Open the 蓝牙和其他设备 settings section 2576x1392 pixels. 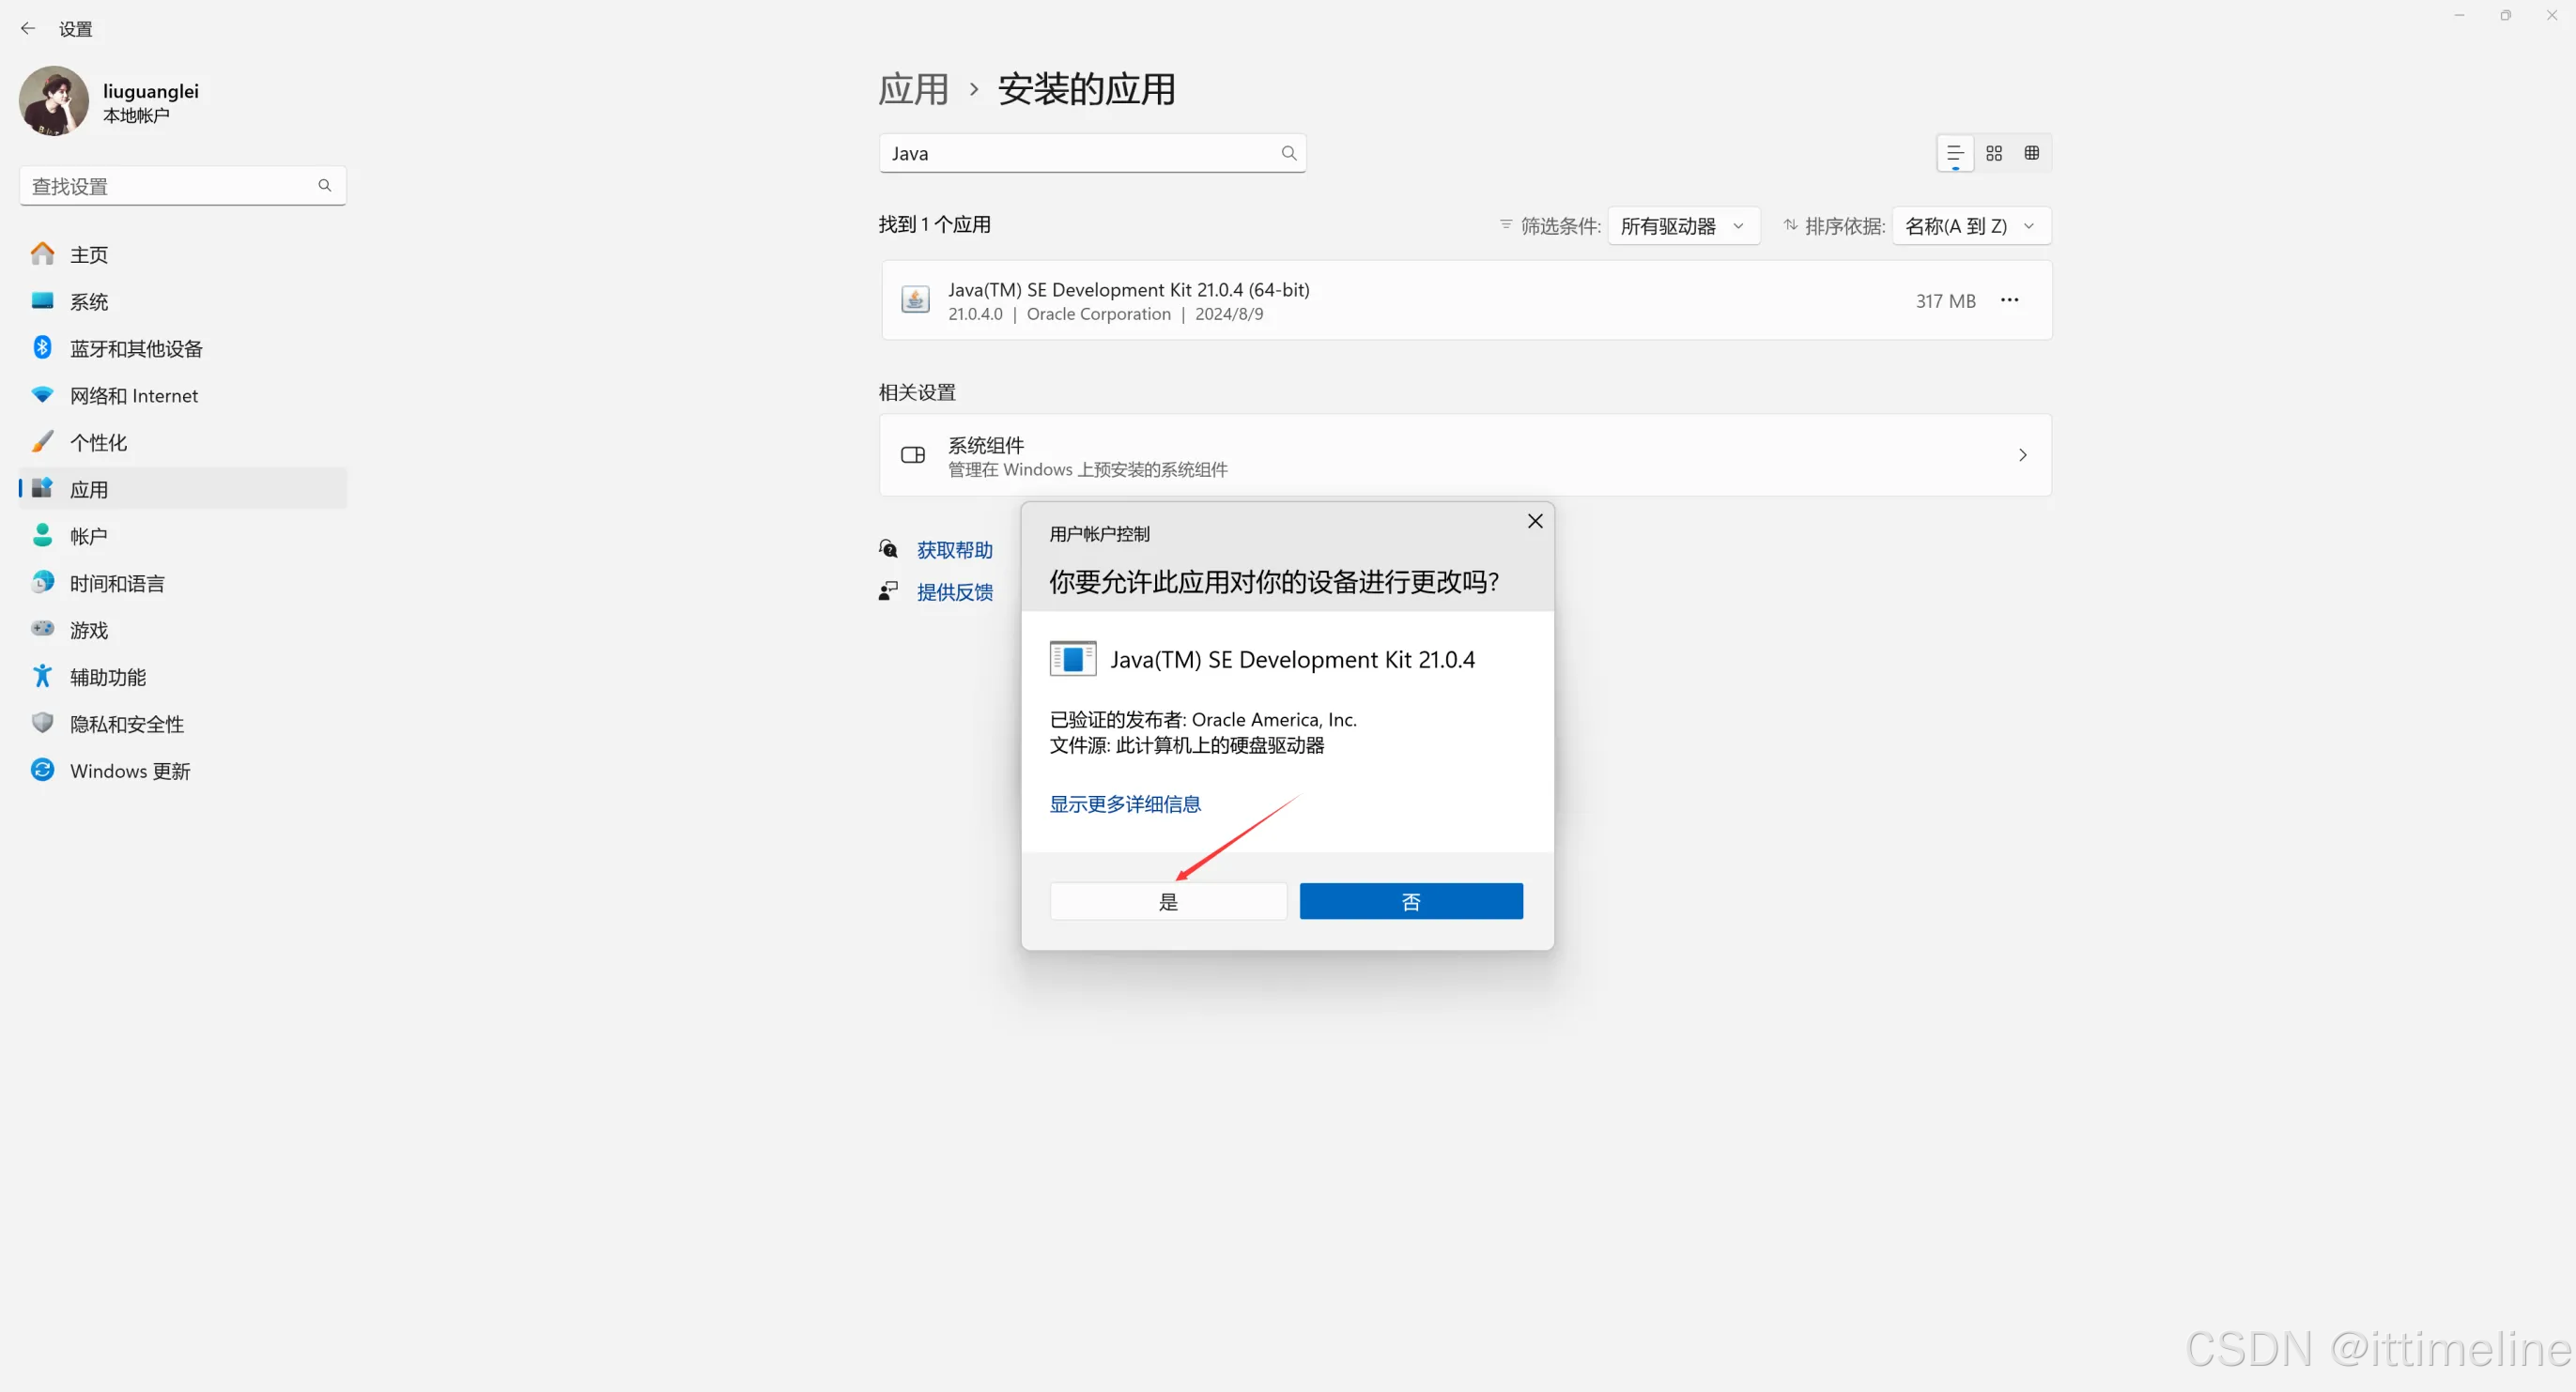(x=136, y=349)
